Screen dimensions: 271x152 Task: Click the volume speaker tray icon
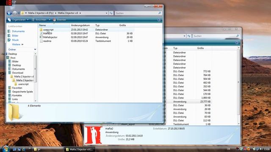(261, 149)
